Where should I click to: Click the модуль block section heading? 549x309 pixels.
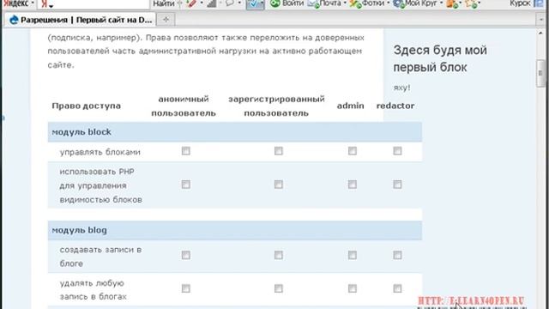(81, 132)
